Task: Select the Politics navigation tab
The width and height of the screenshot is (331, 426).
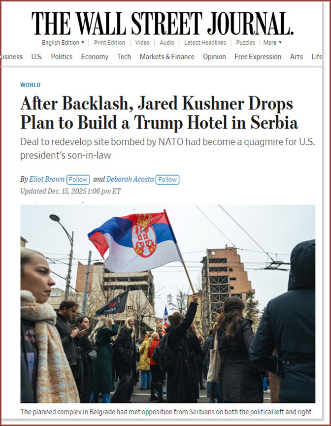Action: pyautogui.click(x=62, y=57)
